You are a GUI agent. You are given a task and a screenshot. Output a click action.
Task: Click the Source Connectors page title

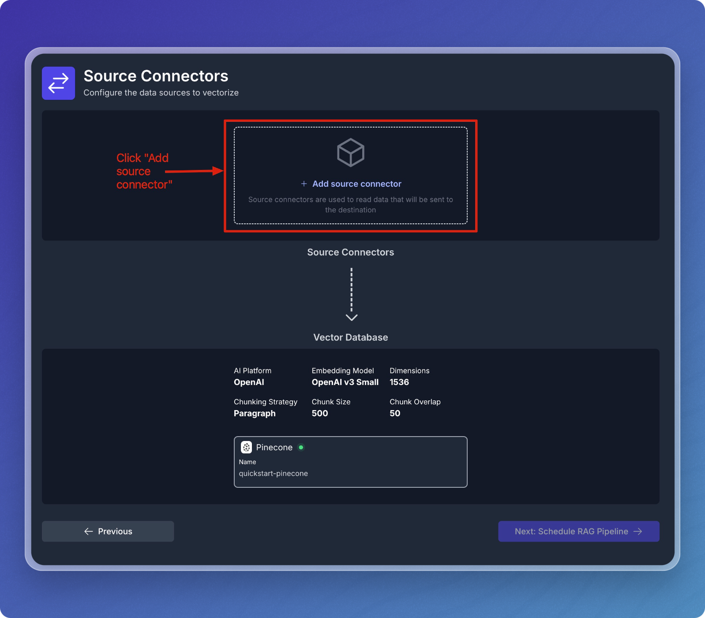coord(156,76)
